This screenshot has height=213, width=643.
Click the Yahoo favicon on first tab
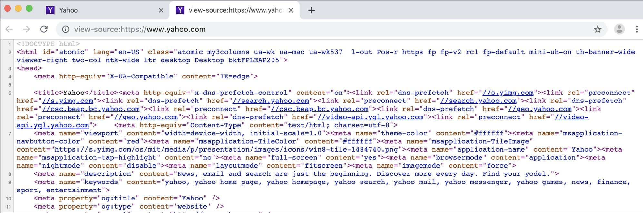[50, 10]
